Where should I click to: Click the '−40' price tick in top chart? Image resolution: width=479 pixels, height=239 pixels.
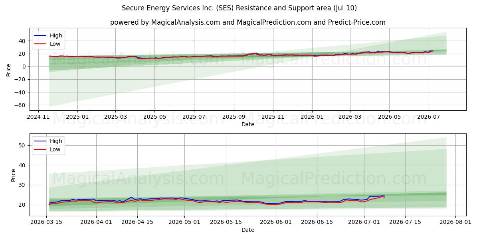tap(21, 92)
